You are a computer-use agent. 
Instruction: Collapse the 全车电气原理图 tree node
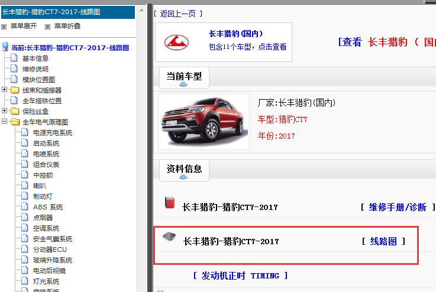[x=4, y=121]
